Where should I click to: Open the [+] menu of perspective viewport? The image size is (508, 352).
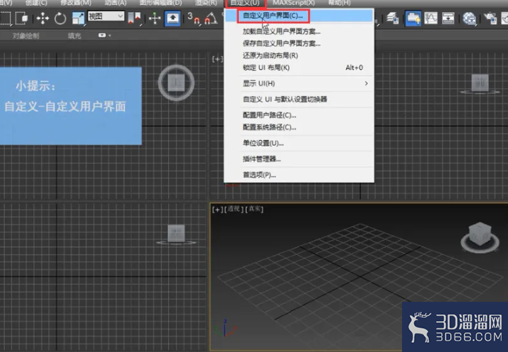(217, 209)
